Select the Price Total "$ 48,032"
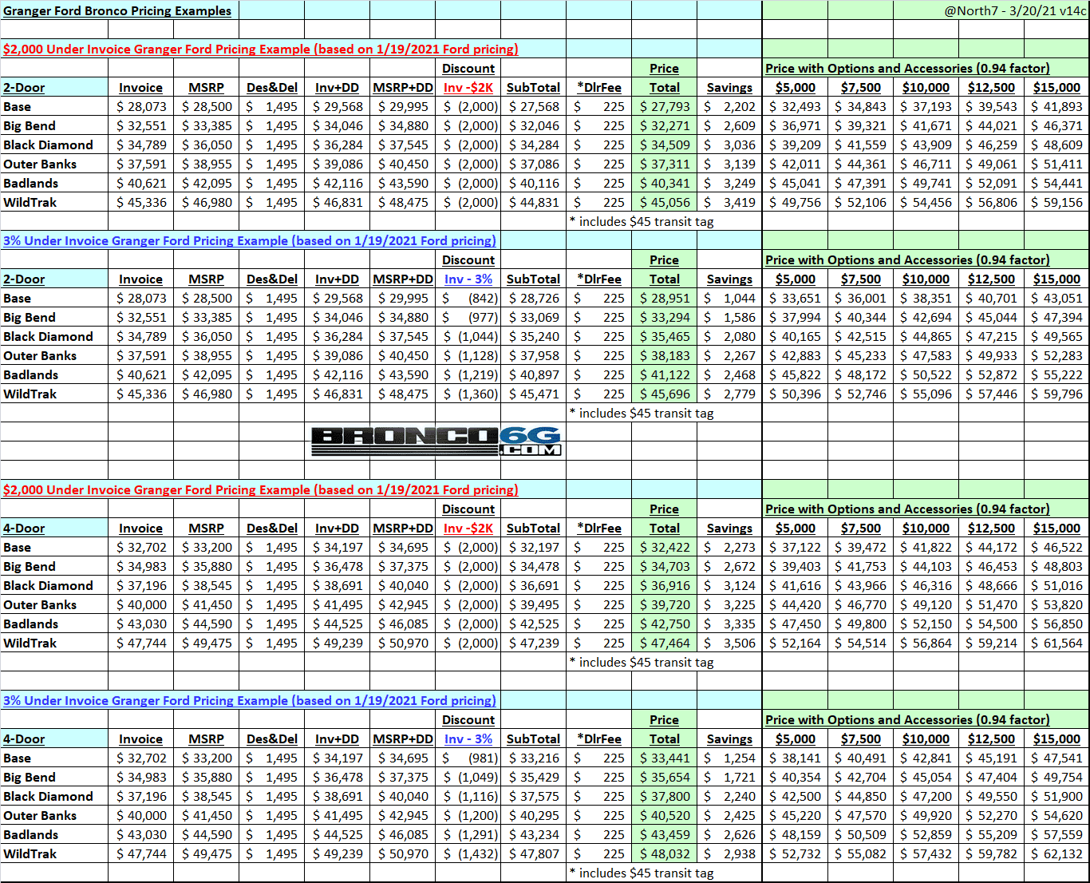The height and width of the screenshot is (883, 1090). coord(665,854)
